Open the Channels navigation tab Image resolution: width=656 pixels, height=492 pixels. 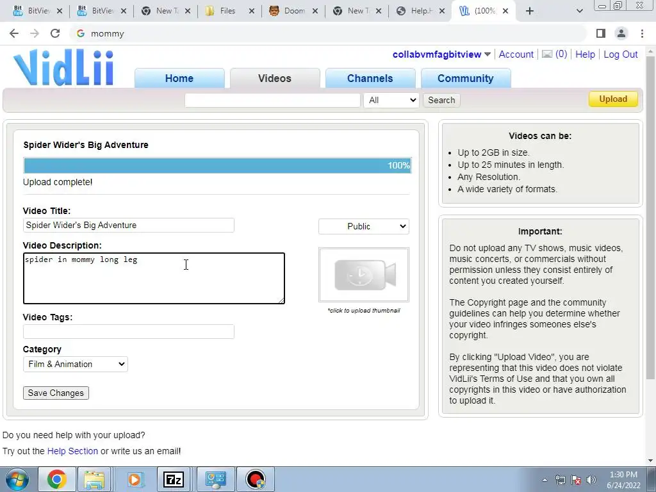(370, 78)
